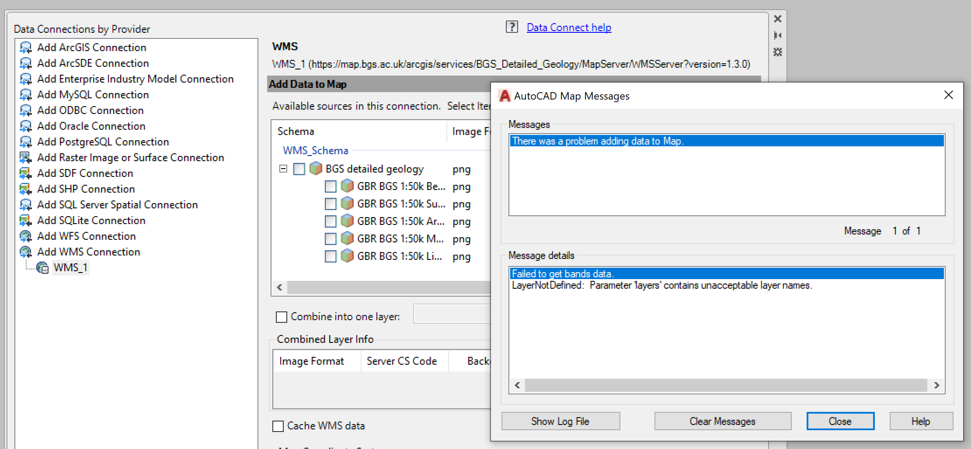Open the Data Connect help link

pyautogui.click(x=569, y=27)
